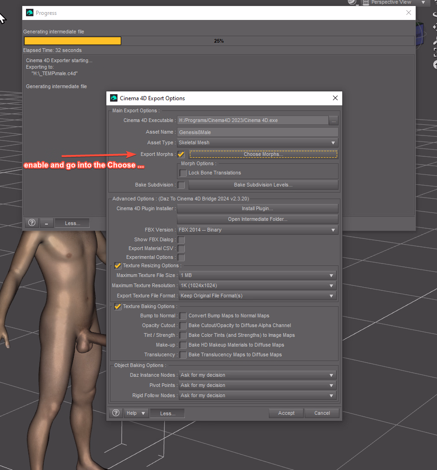437x470 pixels.
Task: Click the "H:\_TEMP\male.c4d" path in log
Action: point(55,73)
